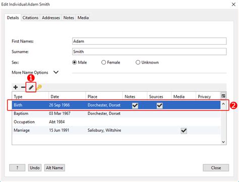Click the facts list scroll up arrow
The image size is (239, 182).
[x=223, y=104]
